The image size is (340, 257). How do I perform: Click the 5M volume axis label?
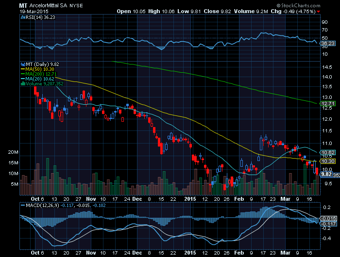15,184
